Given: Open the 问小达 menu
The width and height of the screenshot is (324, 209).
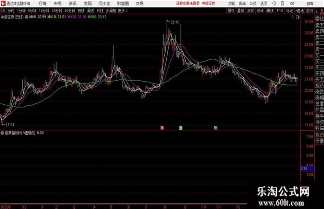Looking at the screenshot, I should pos(104,3).
